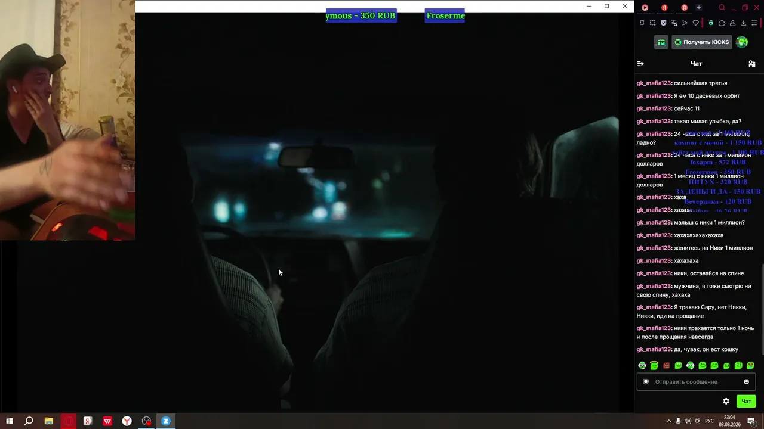764x429 pixels.
Task: Click message 'женитесь на Ники 1 миллион'
Action: coord(713,248)
